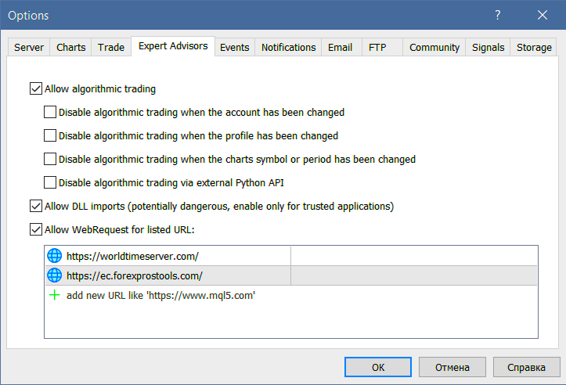
Task: Enable Disable algorithmic trading via Python API
Action: point(50,183)
